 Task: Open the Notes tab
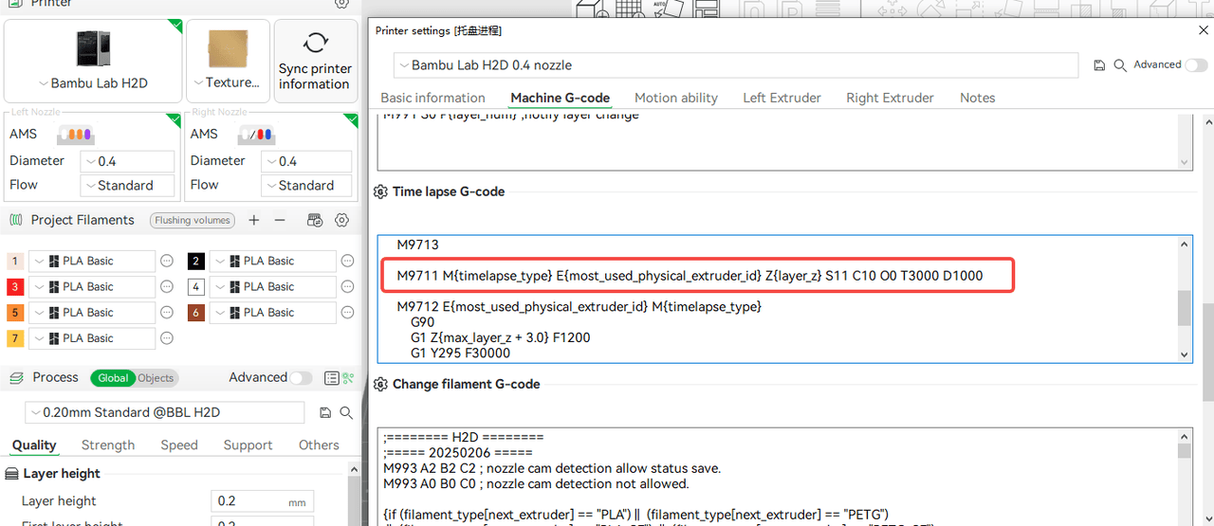click(977, 98)
